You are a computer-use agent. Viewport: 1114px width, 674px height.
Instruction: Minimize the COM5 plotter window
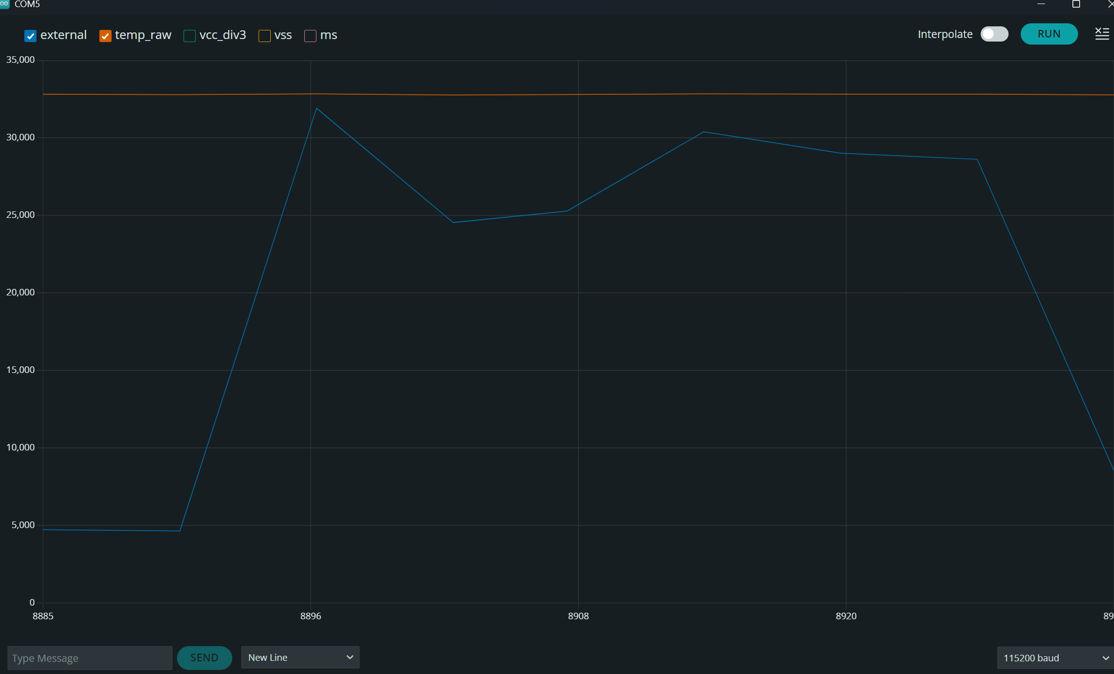point(1041,4)
